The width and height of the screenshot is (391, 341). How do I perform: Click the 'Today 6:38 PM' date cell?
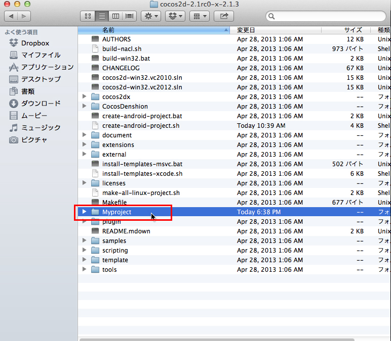259,212
